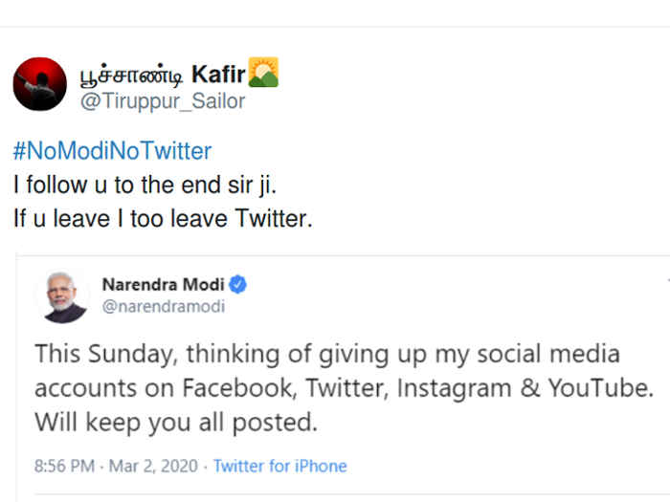Open the #NoModiNoTwitter hashtag
This screenshot has height=502, width=670.
pos(113,151)
